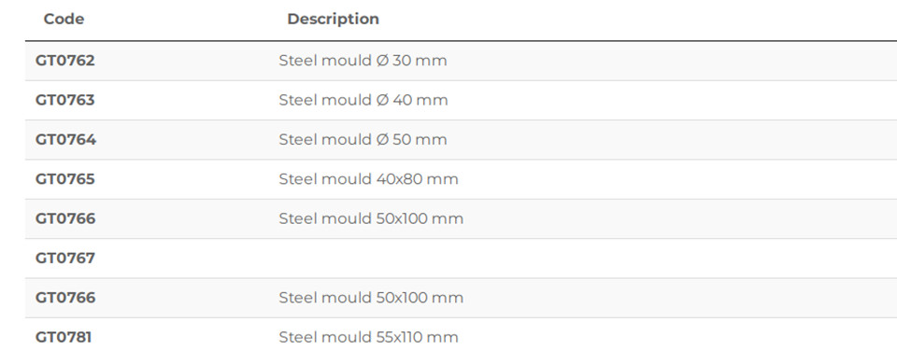Click the Code column header
Screen dimensions: 897x350
tap(64, 19)
